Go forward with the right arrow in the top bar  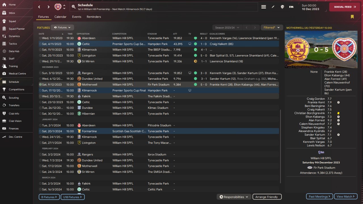48,7
